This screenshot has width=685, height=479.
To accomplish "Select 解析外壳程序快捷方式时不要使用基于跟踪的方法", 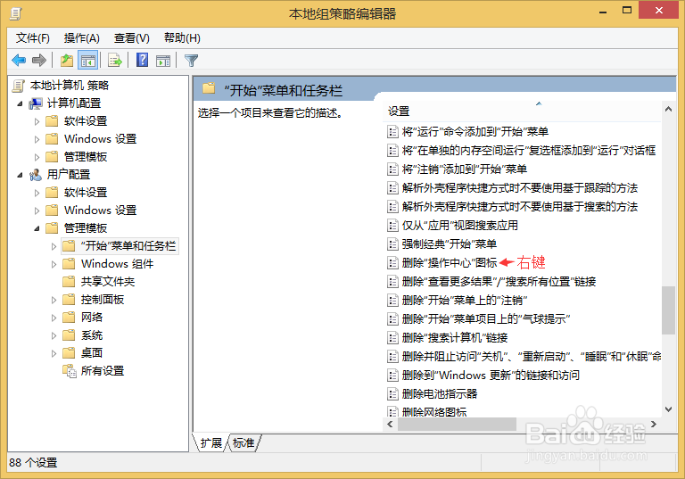I will pos(520,188).
